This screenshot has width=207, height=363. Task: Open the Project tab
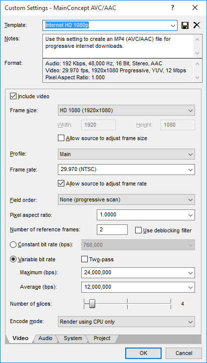pyautogui.click(x=102, y=338)
